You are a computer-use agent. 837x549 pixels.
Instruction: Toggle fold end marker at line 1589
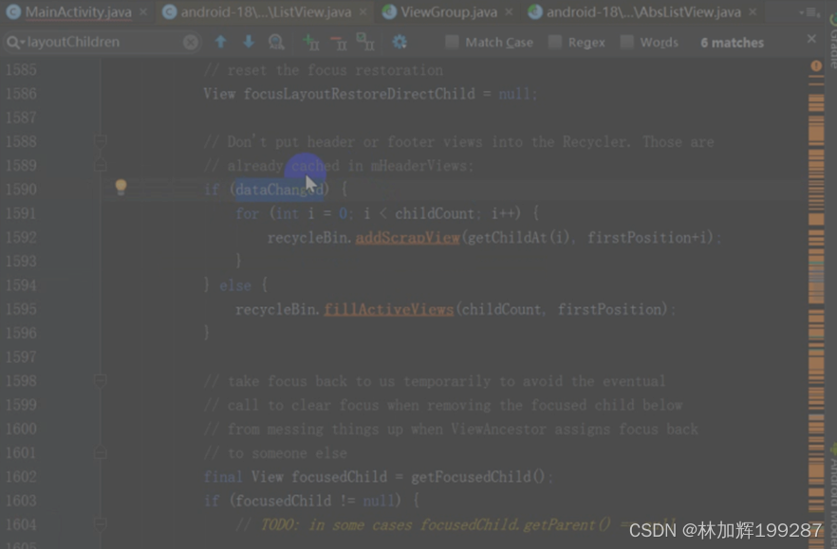coord(100,165)
